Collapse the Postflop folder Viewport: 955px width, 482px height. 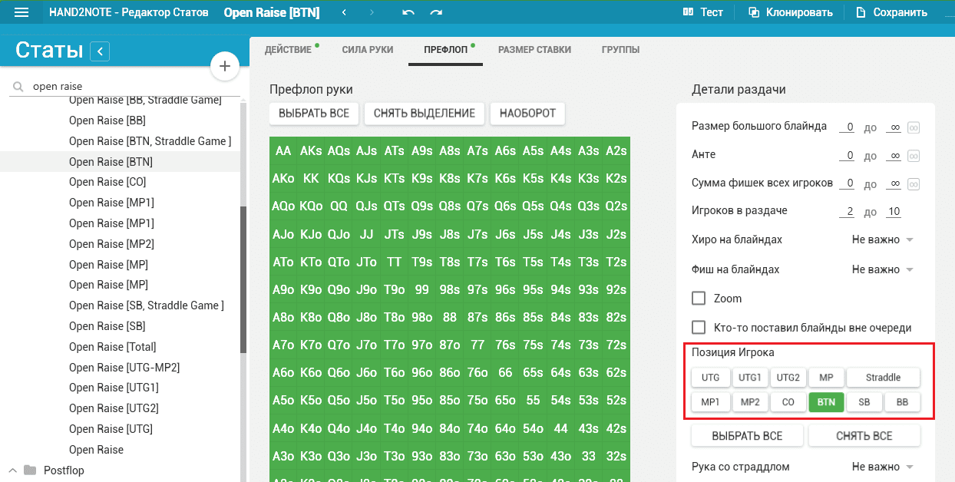13,470
